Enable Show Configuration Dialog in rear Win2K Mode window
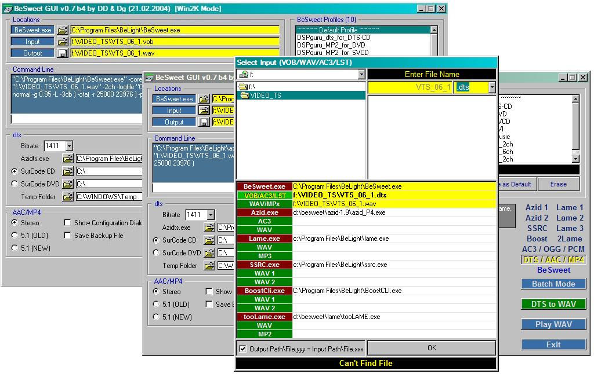The image size is (594, 374). tap(67, 223)
